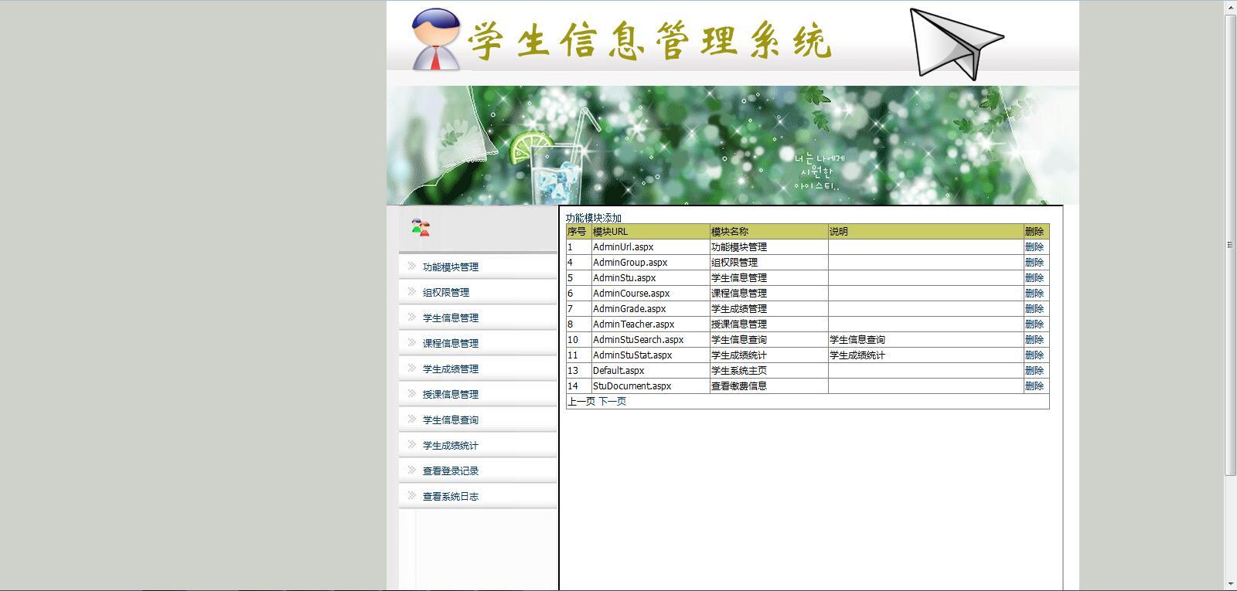The height and width of the screenshot is (591, 1237).
Task: Select the AdminGrade.aspx cell
Action: (650, 309)
